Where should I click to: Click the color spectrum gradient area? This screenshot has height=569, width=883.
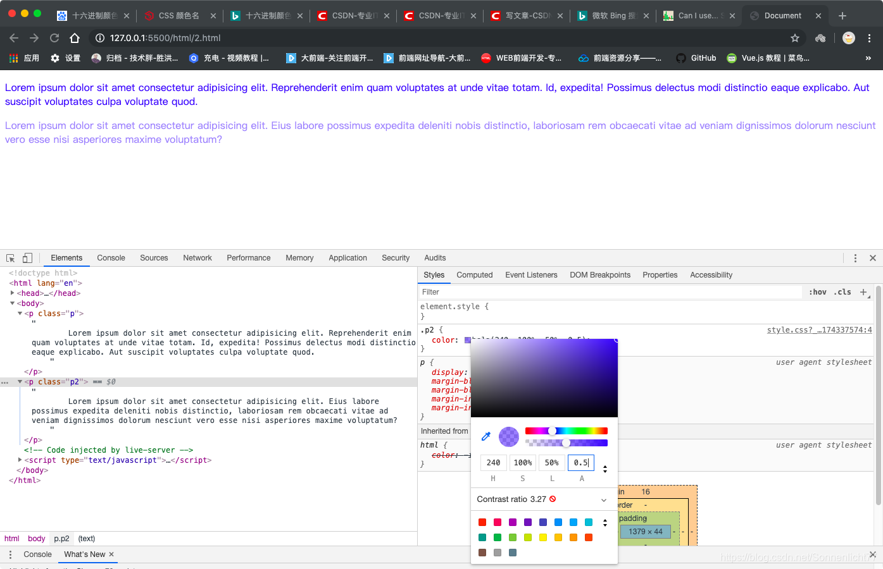(x=544, y=378)
